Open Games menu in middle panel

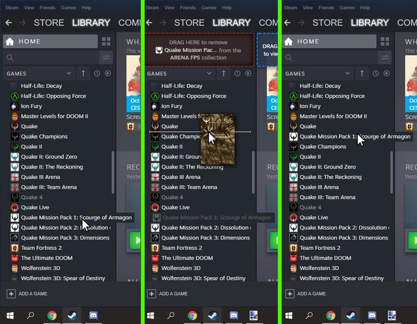pyautogui.click(x=208, y=8)
